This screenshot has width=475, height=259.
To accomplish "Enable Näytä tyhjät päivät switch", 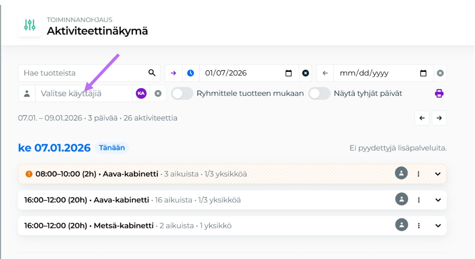I will (x=319, y=94).
